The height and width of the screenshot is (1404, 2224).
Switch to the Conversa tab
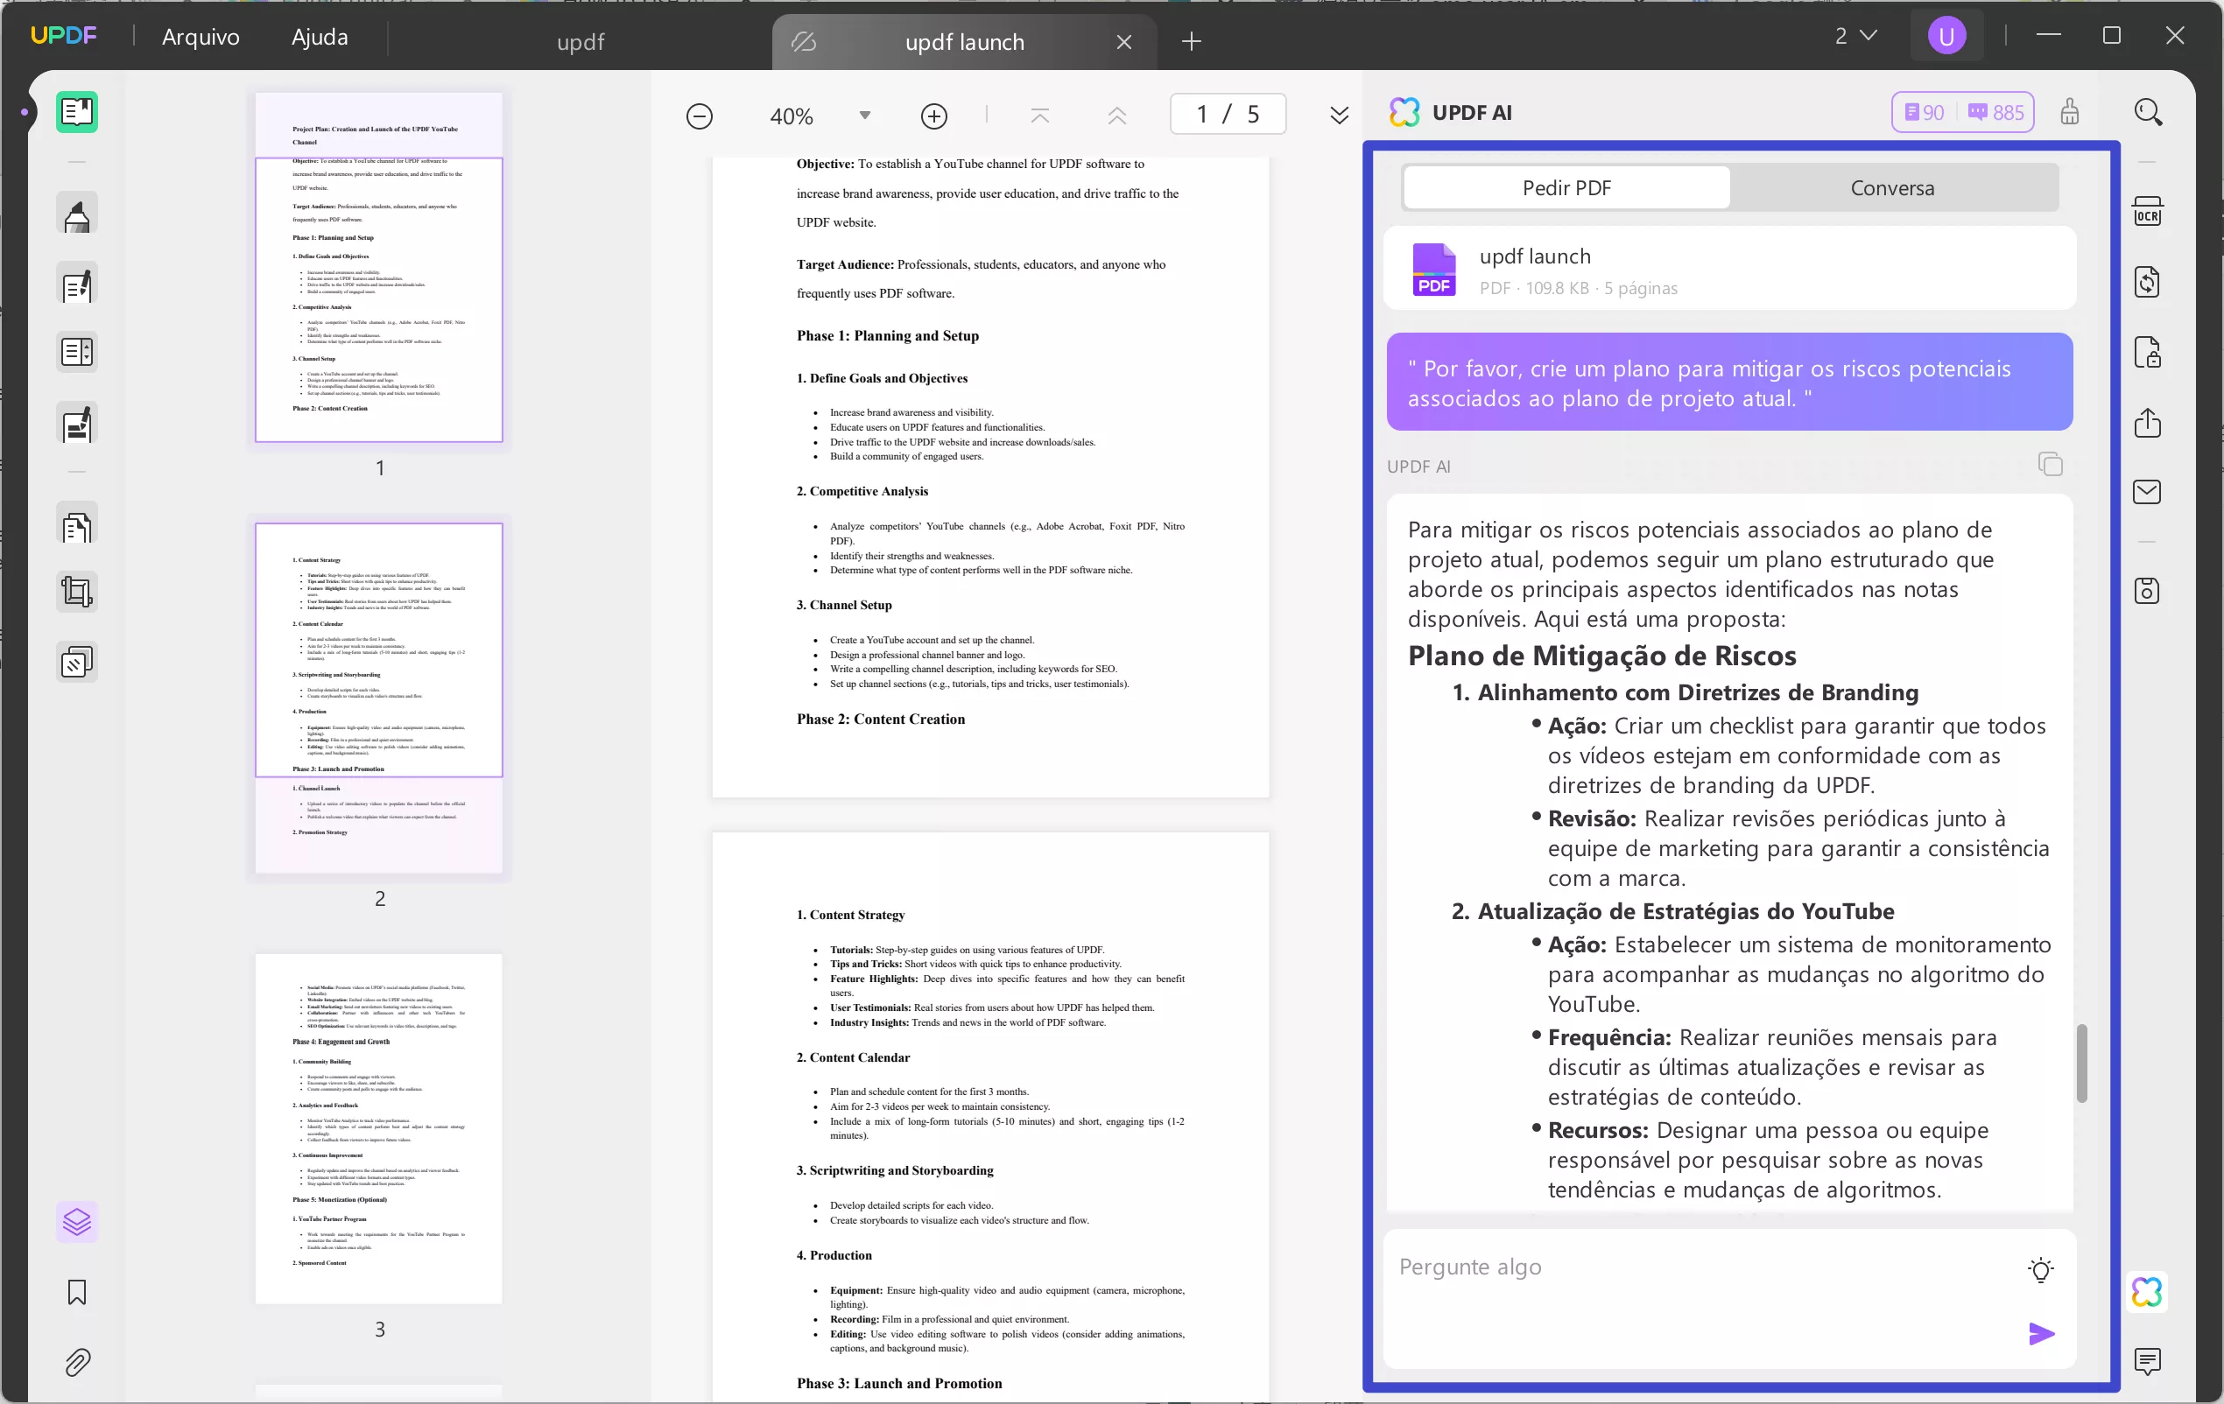coord(1891,188)
